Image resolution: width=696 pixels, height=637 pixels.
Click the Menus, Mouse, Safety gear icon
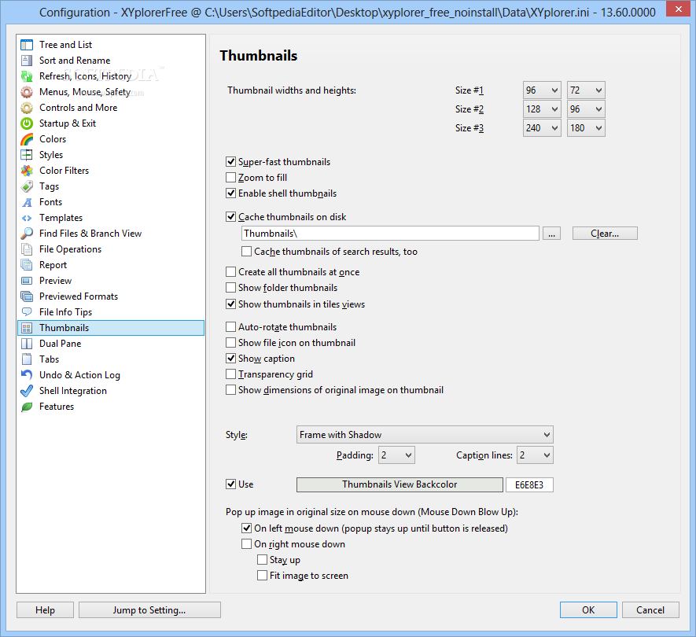(x=27, y=92)
